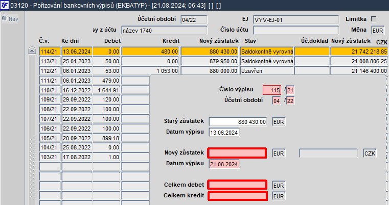Click the Měna field EUR
The width and height of the screenshot is (389, 205).
378,31
